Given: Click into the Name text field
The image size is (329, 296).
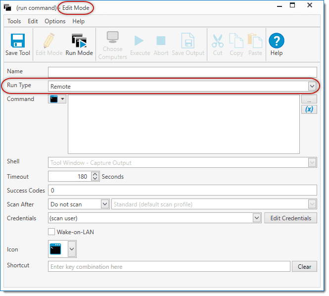Looking at the screenshot, I should click(x=183, y=72).
